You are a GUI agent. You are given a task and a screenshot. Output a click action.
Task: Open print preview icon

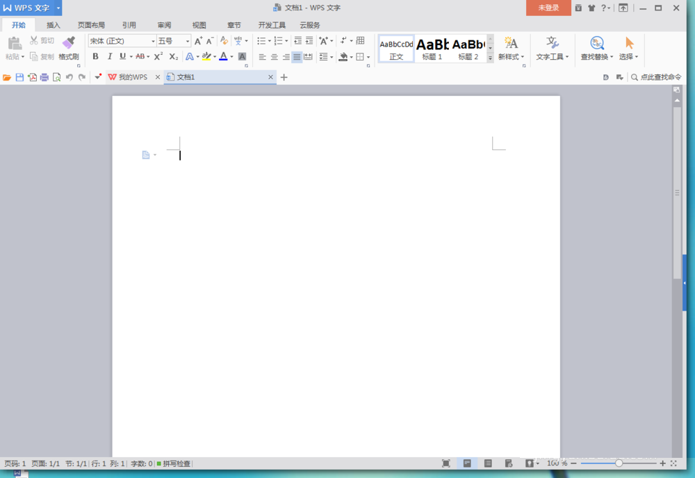coord(57,77)
